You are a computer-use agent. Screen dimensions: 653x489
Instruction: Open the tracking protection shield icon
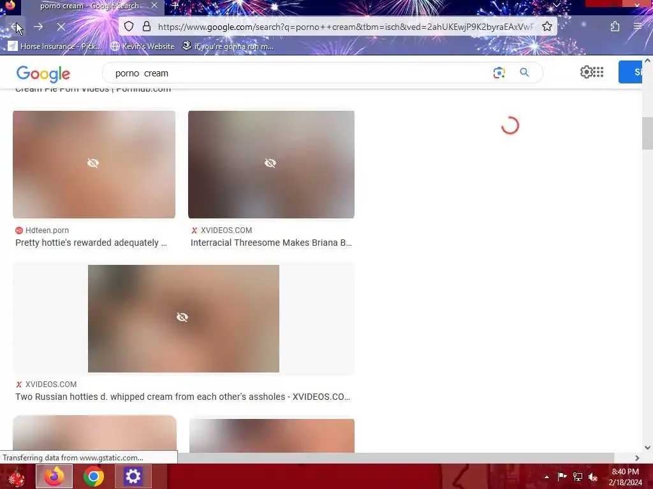129,27
